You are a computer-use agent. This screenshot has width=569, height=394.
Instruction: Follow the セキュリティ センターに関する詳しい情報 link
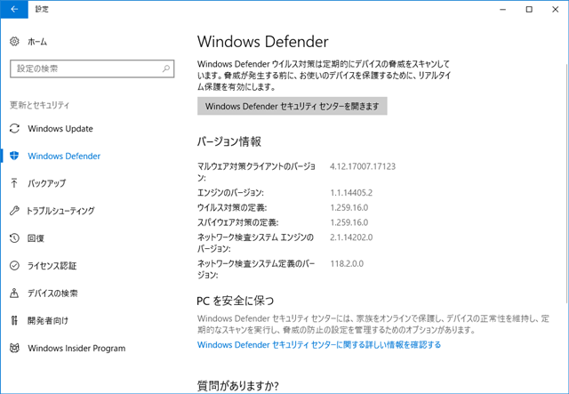point(319,344)
